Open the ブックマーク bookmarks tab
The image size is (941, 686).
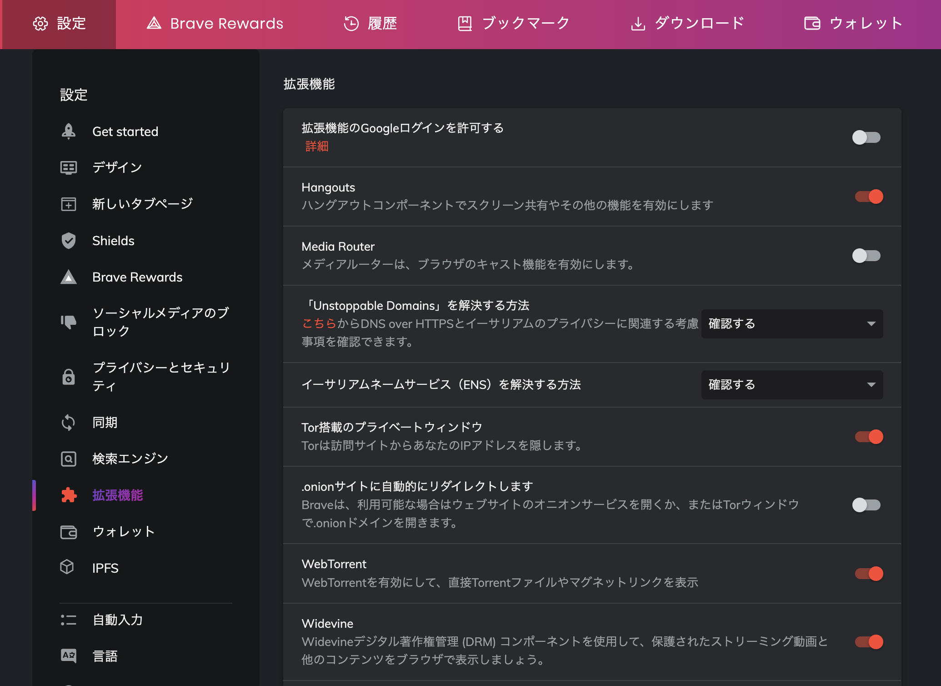tap(514, 24)
